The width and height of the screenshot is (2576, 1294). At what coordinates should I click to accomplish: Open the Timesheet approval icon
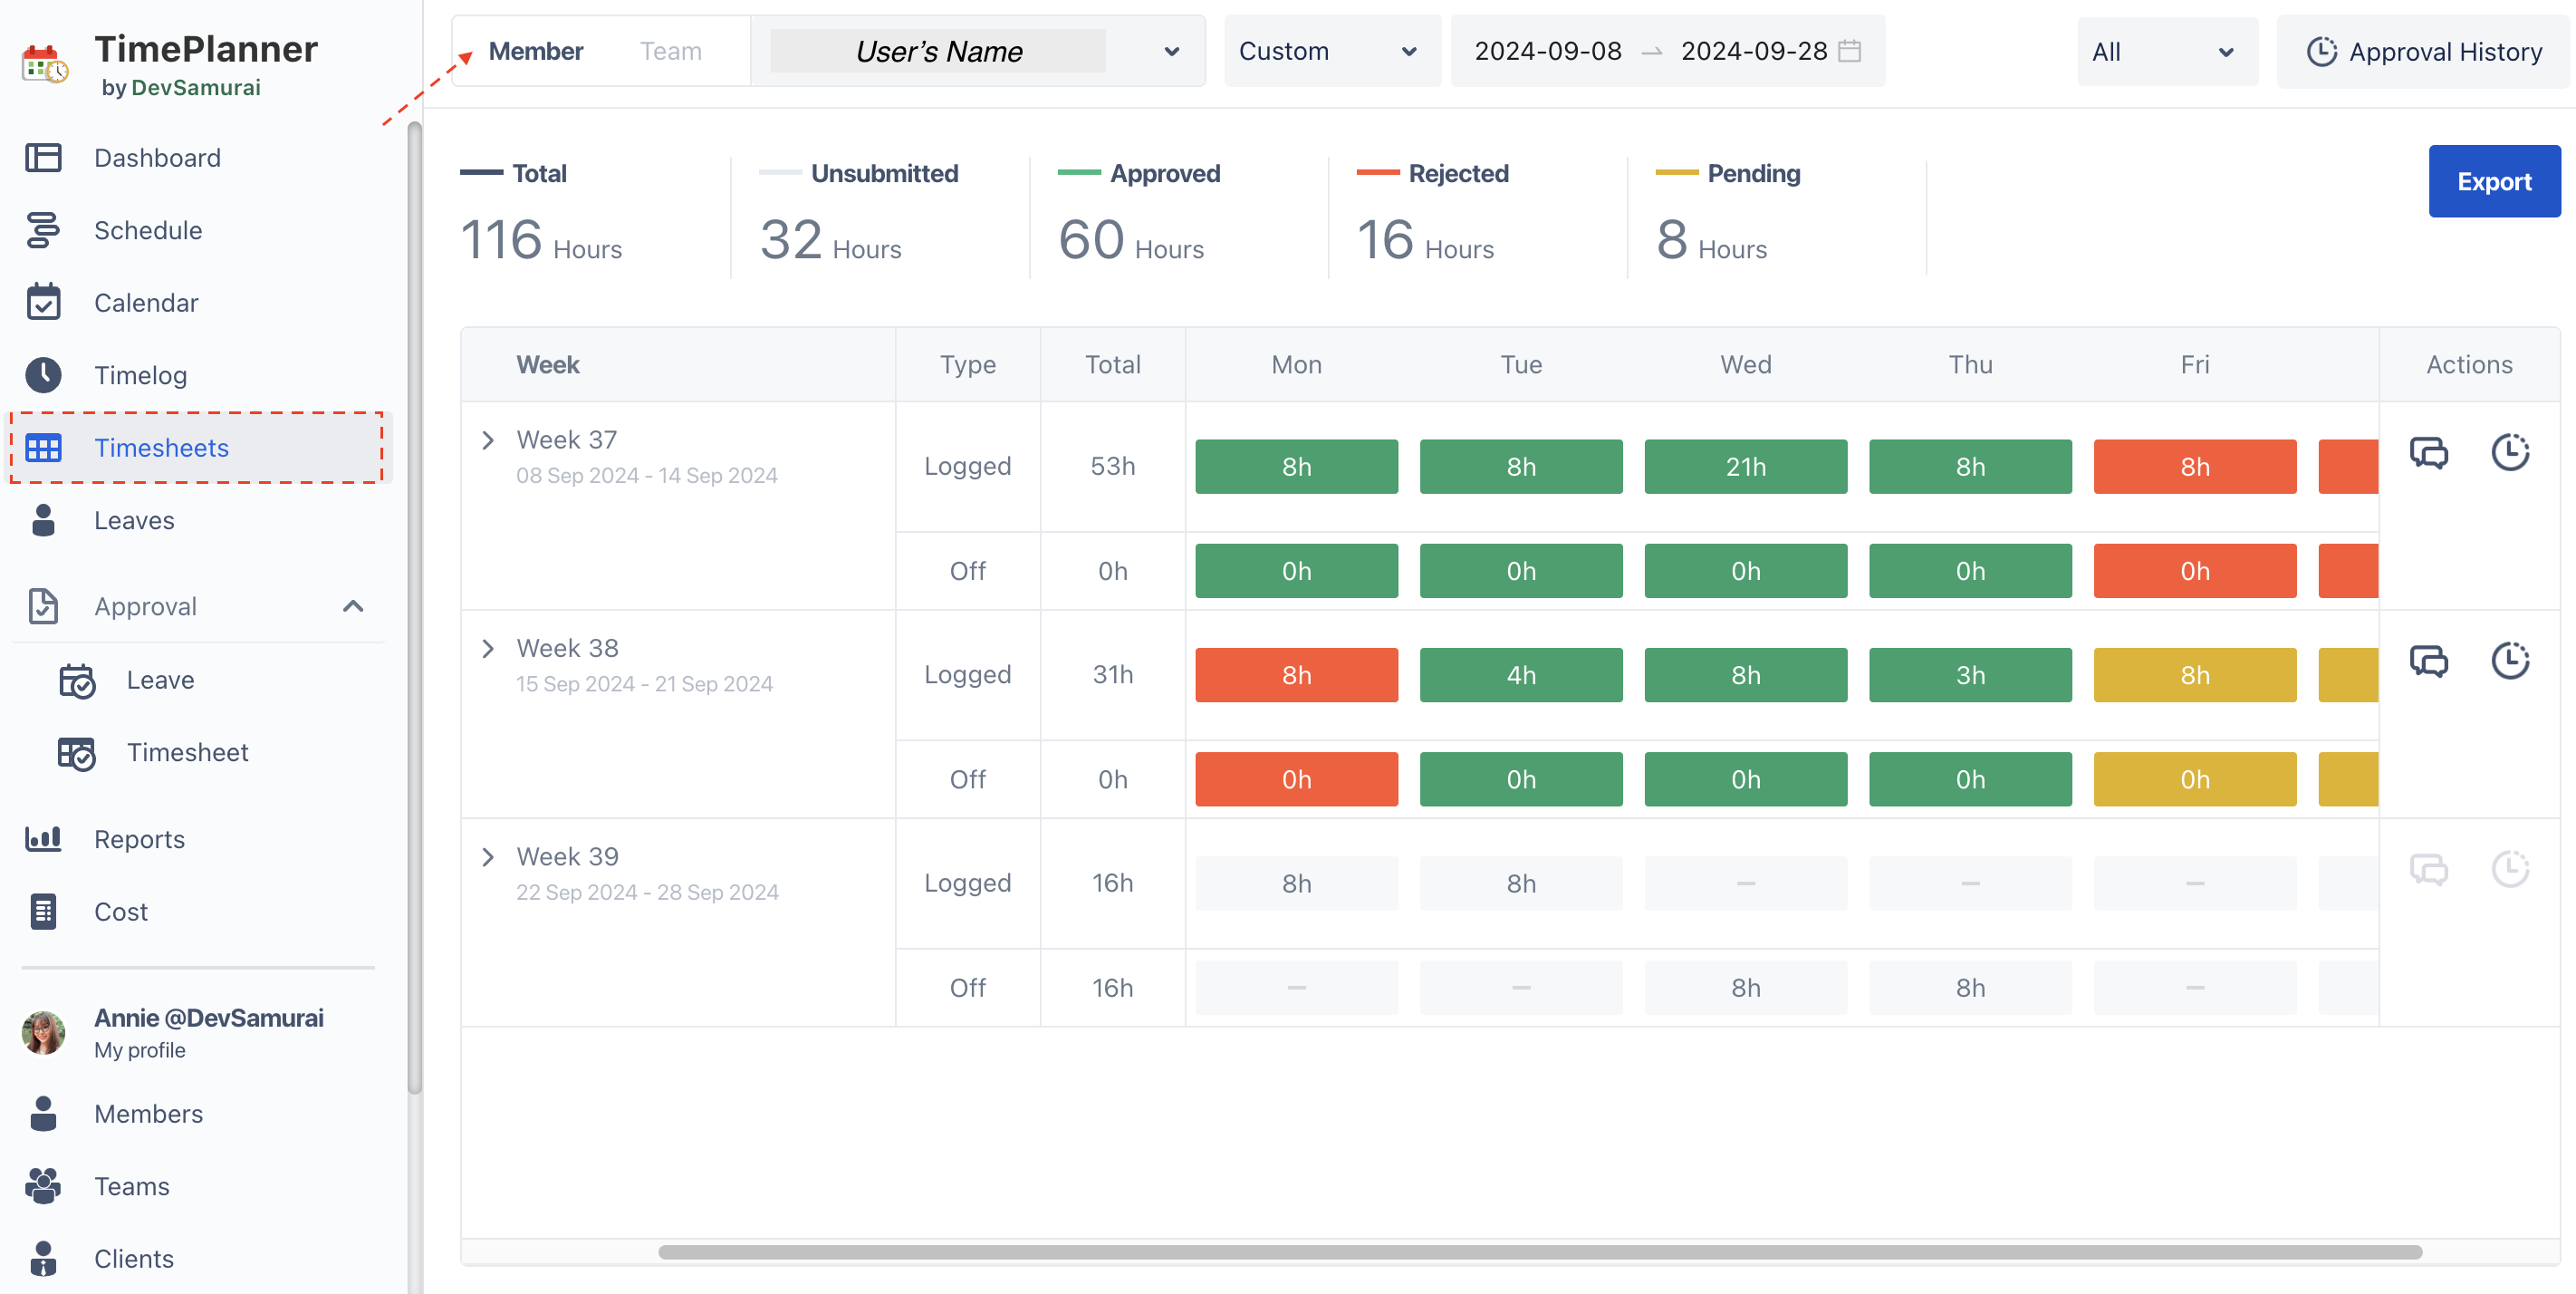(76, 753)
